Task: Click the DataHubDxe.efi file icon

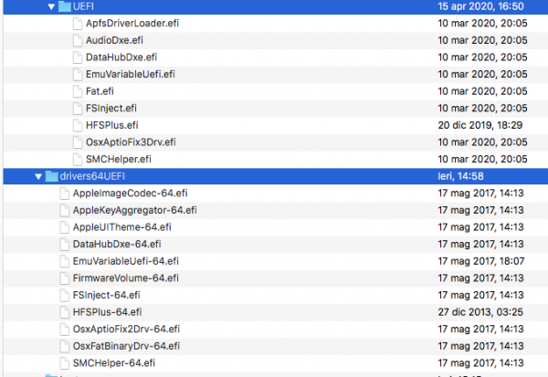Action: tap(78, 58)
